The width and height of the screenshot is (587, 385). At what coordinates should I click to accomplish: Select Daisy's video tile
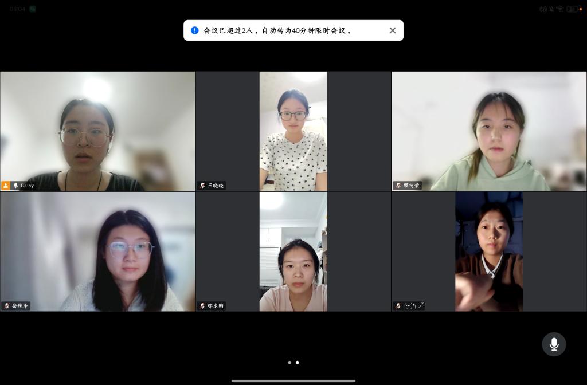coord(97,131)
